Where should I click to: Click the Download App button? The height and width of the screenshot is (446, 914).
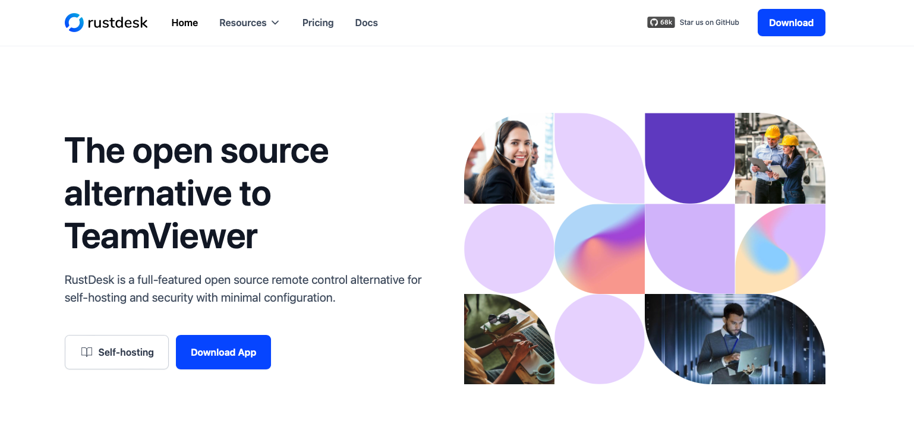click(x=223, y=352)
